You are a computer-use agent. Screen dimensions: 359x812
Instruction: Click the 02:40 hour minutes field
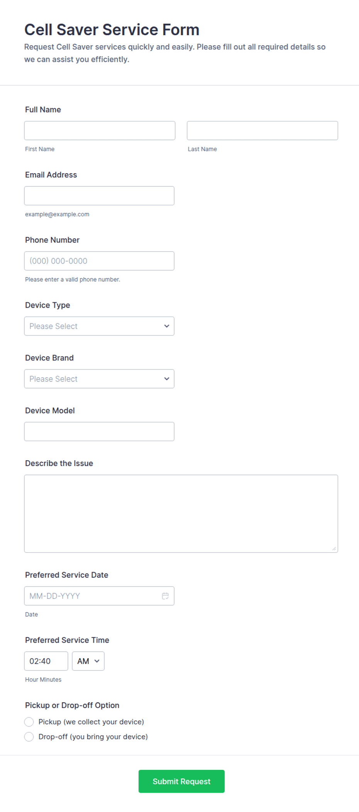[46, 661]
